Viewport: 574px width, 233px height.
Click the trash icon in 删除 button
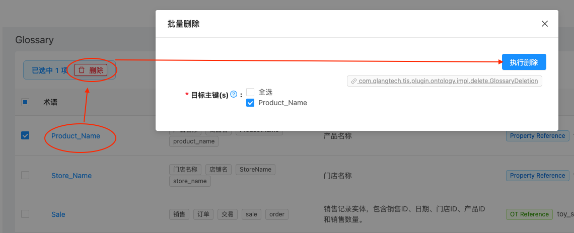pyautogui.click(x=82, y=70)
